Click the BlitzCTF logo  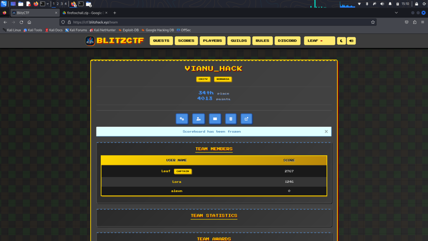(x=115, y=41)
